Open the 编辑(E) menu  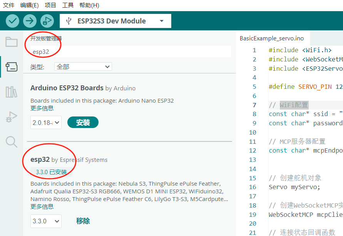click(x=29, y=5)
